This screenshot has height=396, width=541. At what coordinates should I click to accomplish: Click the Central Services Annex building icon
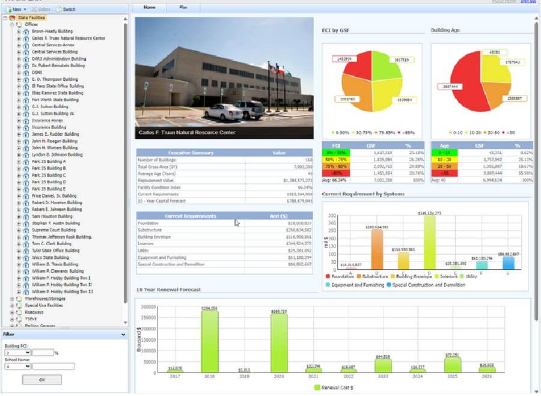[26, 45]
